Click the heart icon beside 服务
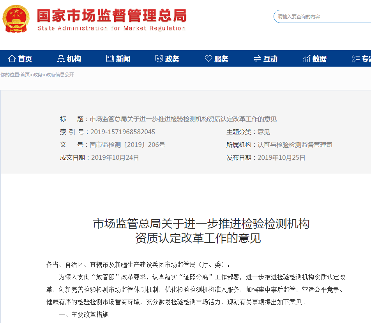Image resolution: width=371 pixels, height=323 pixels. (208, 59)
